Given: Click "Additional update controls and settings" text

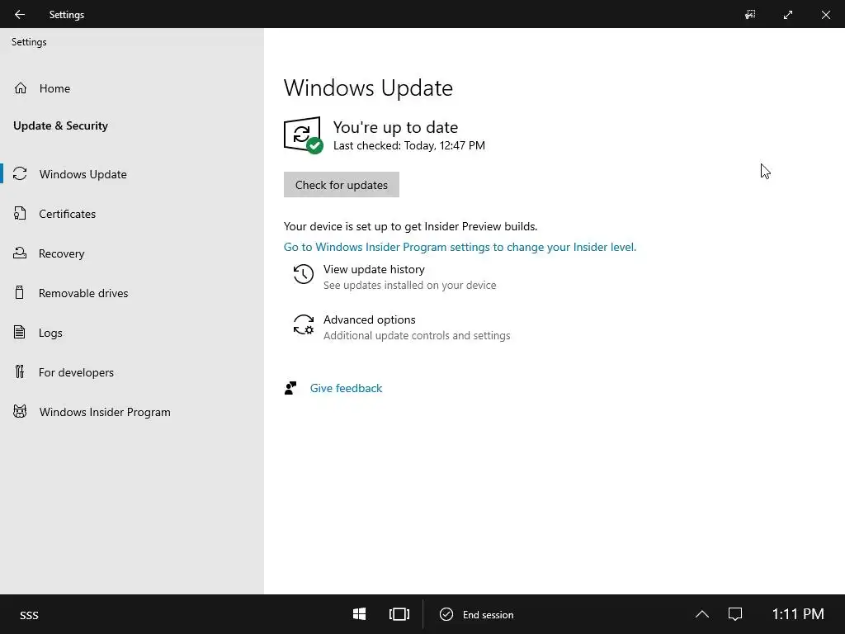Looking at the screenshot, I should point(417,335).
